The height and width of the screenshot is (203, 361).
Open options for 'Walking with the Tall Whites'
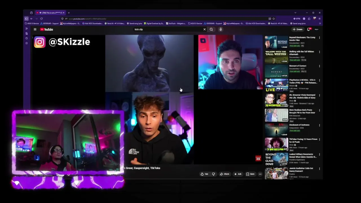320,52
